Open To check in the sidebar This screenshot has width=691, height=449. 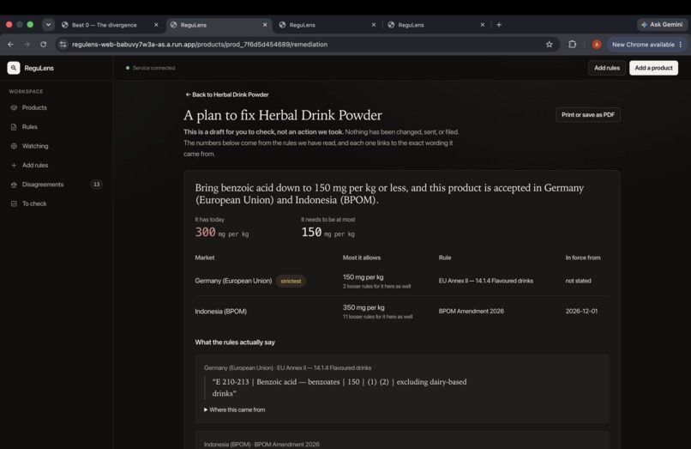coord(34,203)
